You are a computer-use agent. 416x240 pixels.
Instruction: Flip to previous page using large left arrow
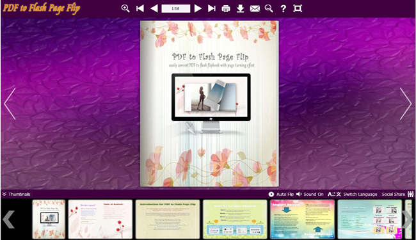click(10, 104)
